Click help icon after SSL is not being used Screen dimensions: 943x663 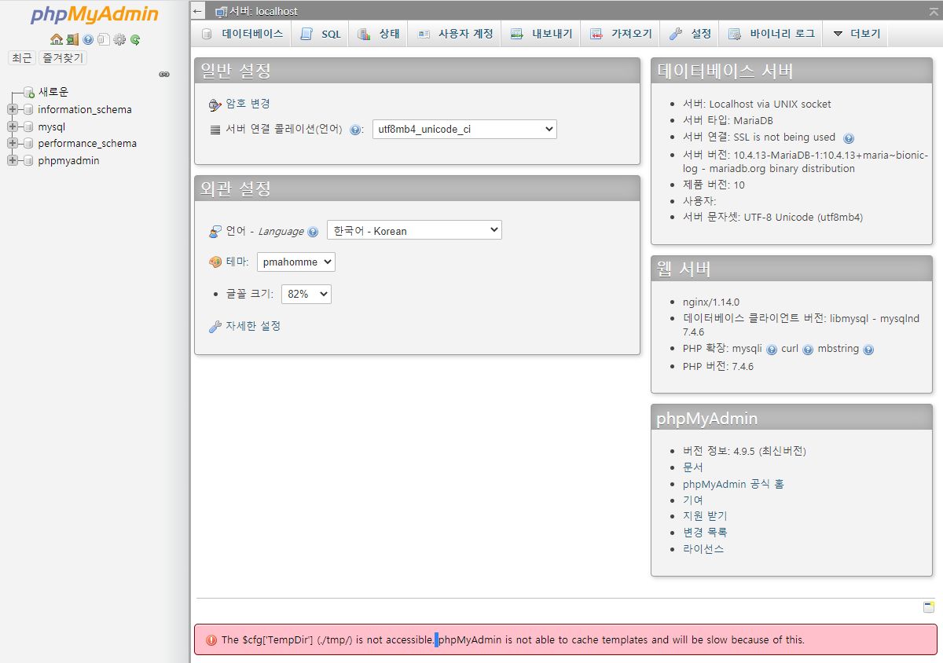[x=849, y=138]
